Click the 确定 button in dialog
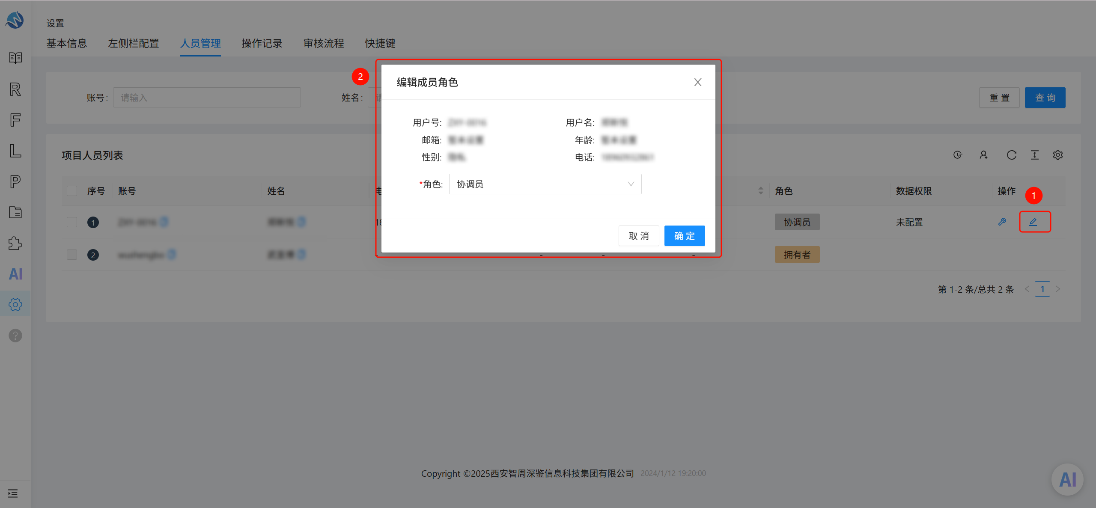Screen dimensions: 1096x508 tap(685, 236)
